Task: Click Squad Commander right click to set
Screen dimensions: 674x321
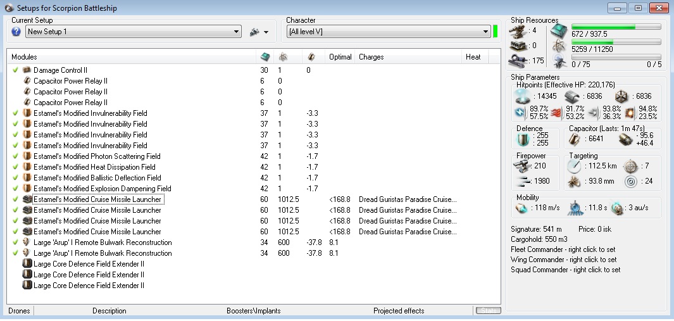Action: click(x=566, y=270)
